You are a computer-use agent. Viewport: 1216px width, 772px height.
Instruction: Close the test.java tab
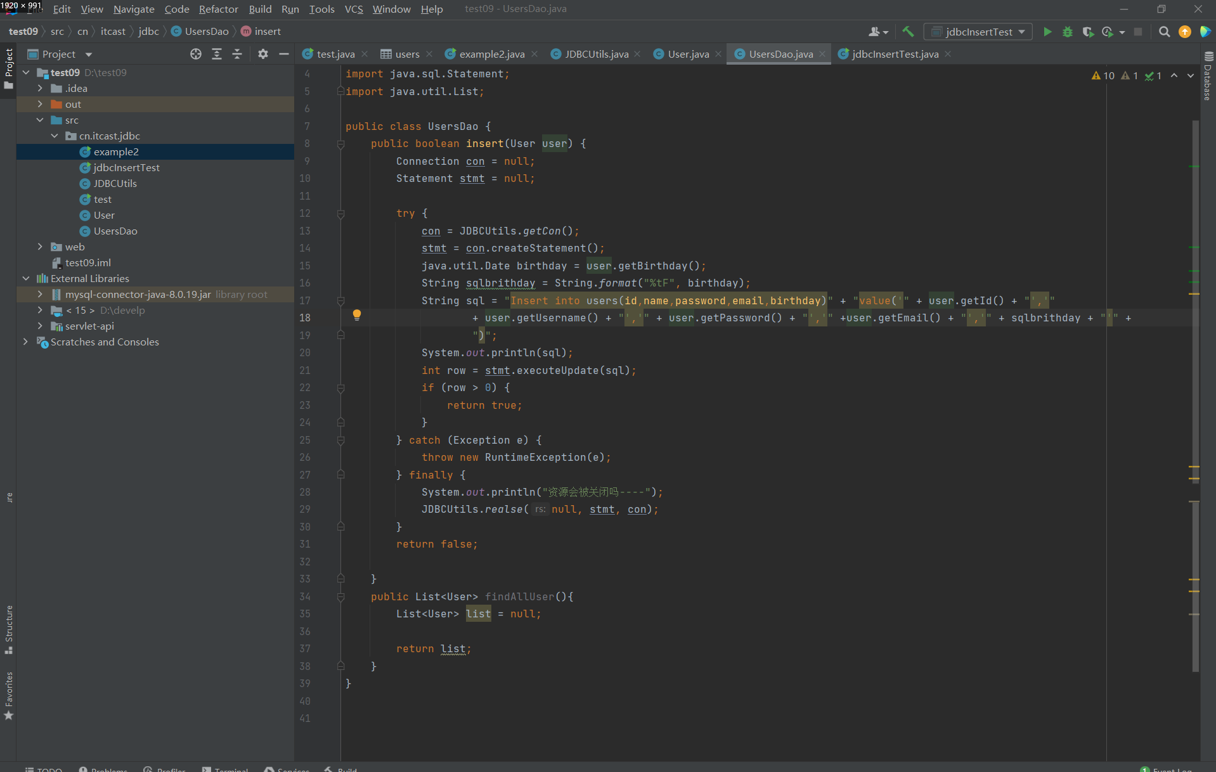pyautogui.click(x=365, y=54)
